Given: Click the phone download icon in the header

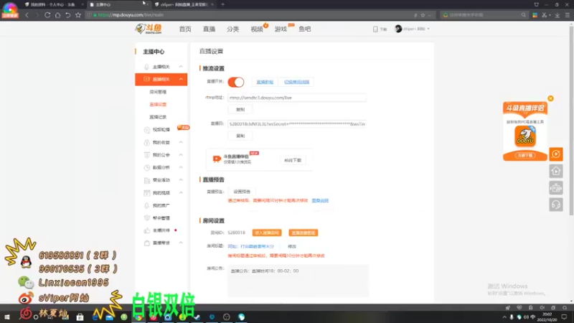Looking at the screenshot, I should click(375, 29).
